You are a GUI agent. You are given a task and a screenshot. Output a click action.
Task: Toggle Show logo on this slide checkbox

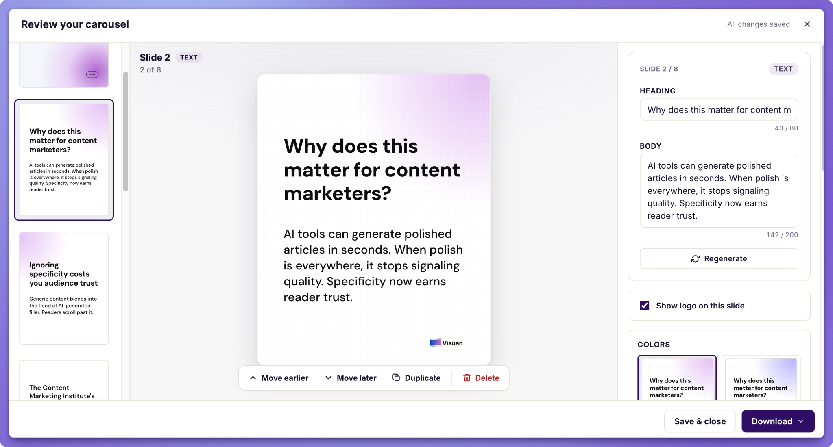[644, 306]
